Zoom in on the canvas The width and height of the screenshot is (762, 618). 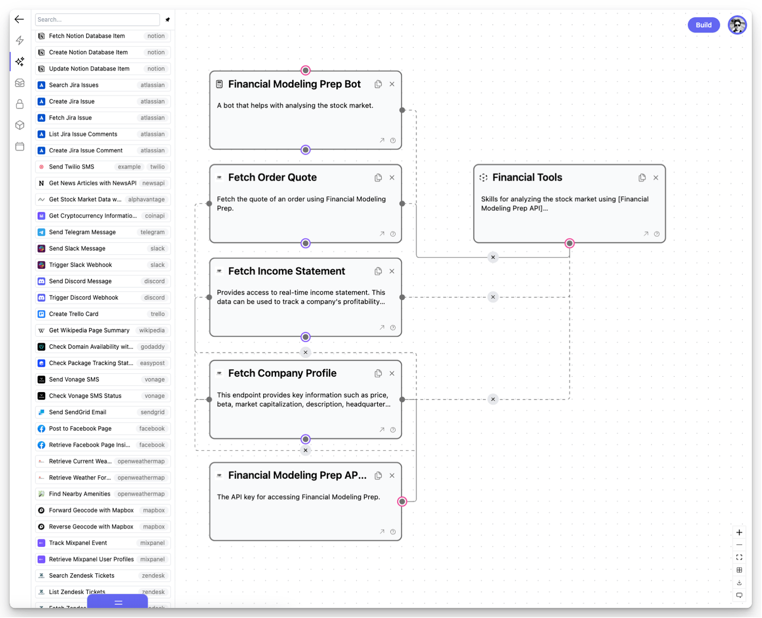739,532
